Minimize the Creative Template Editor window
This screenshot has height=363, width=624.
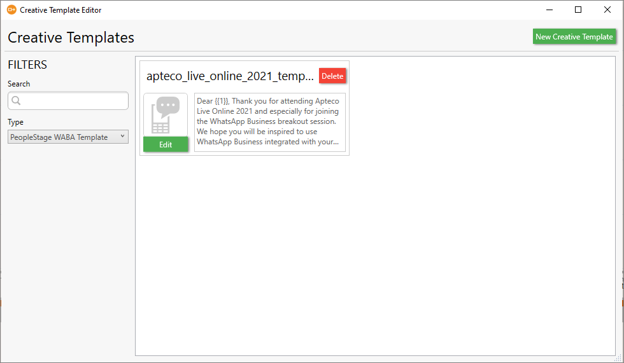[x=550, y=10]
